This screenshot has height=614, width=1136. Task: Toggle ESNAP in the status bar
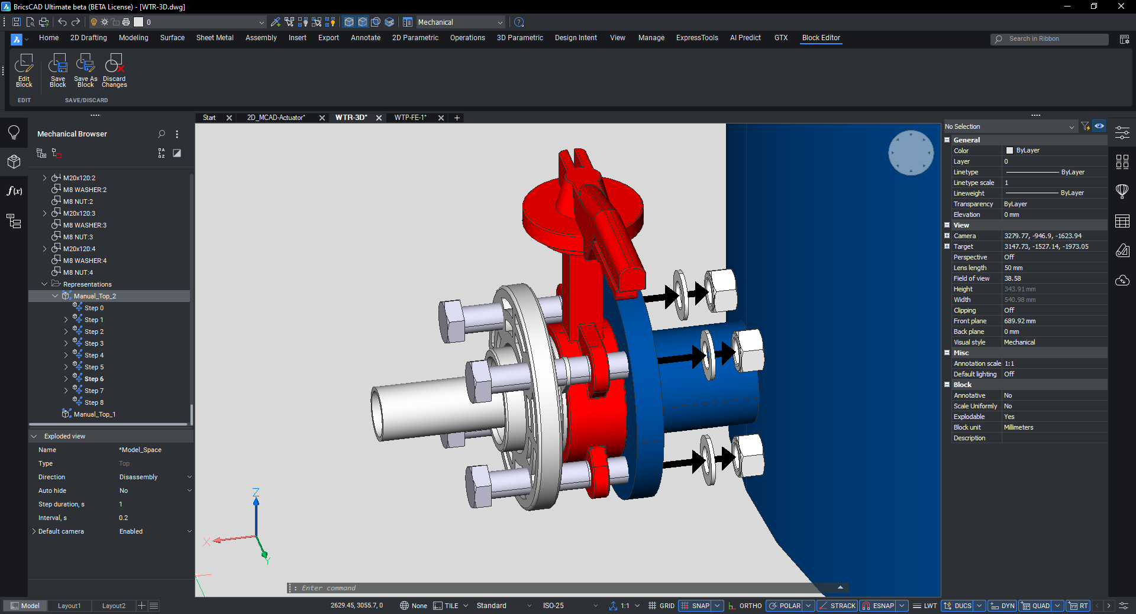click(878, 606)
